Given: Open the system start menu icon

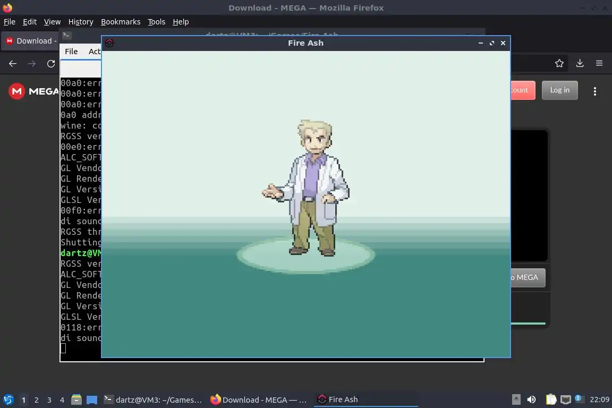Looking at the screenshot, I should coord(8,399).
